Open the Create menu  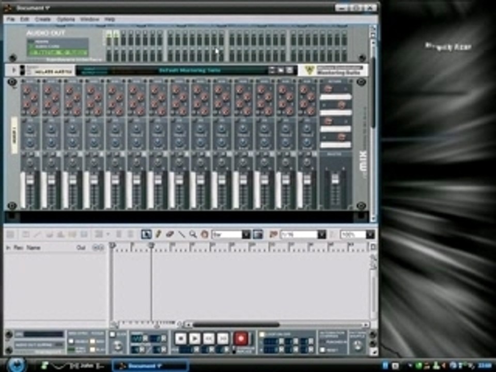tap(42, 19)
